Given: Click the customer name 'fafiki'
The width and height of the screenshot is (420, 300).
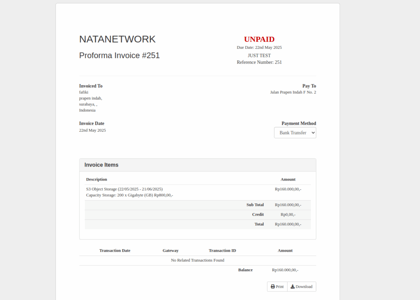Looking at the screenshot, I should pyautogui.click(x=84, y=92).
